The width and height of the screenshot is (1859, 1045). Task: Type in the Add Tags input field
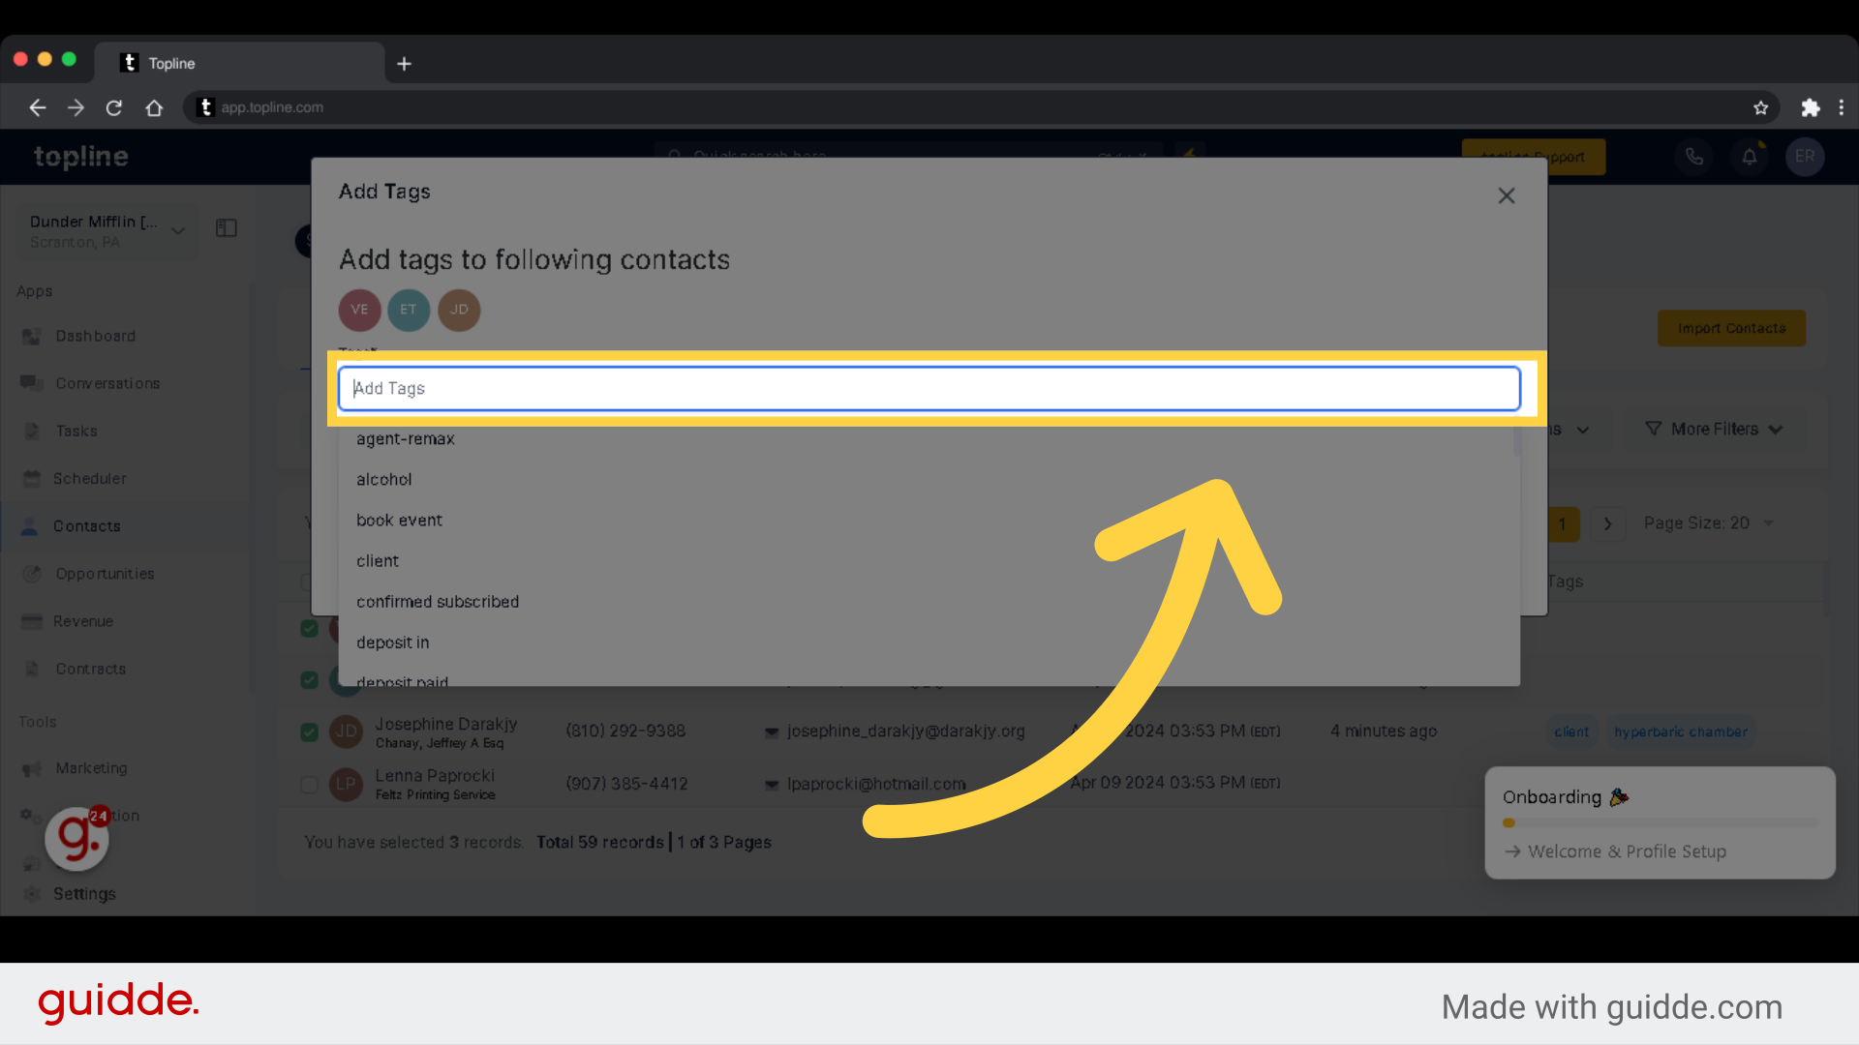[929, 388]
